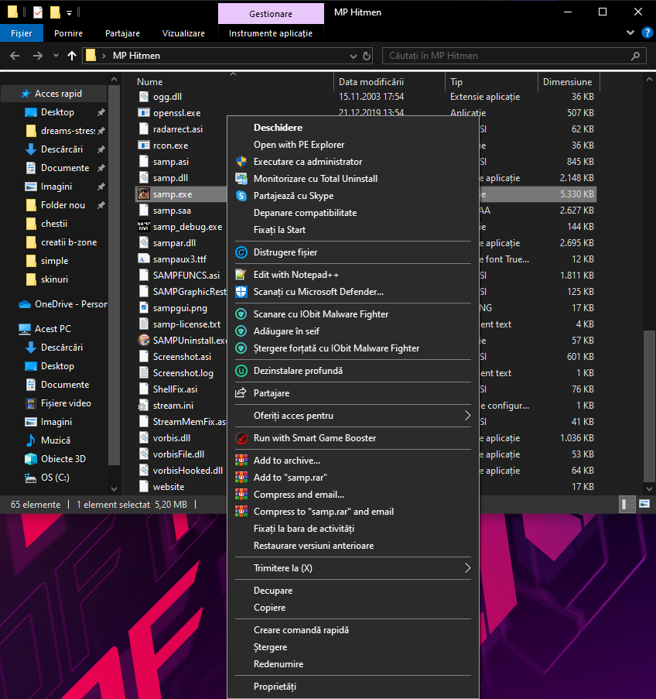Image resolution: width=656 pixels, height=699 pixels.
Task: Click WinRAR icon beside Add to "samp.rar"
Action: tap(241, 478)
